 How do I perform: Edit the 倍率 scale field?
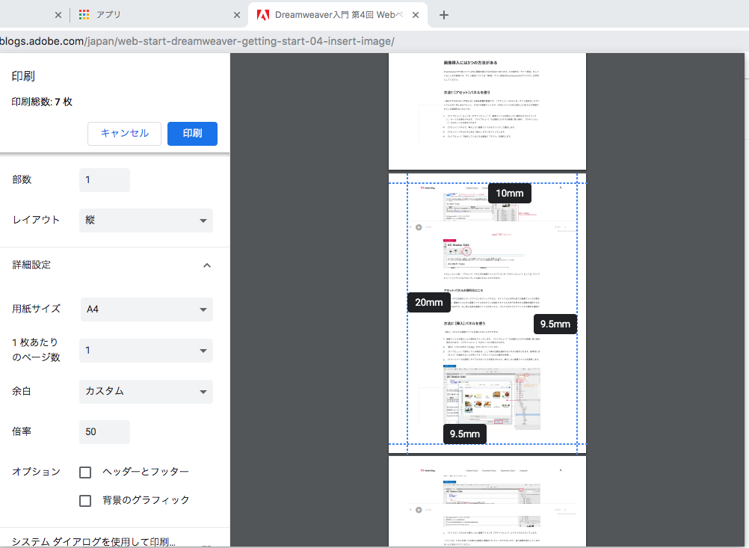[x=104, y=432]
